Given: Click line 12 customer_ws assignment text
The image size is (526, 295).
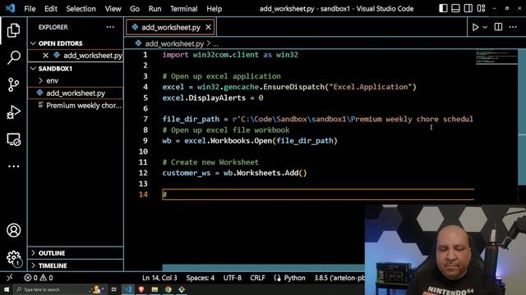Looking at the screenshot, I should tap(234, 173).
